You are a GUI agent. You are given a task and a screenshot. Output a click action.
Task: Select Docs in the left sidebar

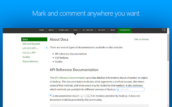point(25,39)
